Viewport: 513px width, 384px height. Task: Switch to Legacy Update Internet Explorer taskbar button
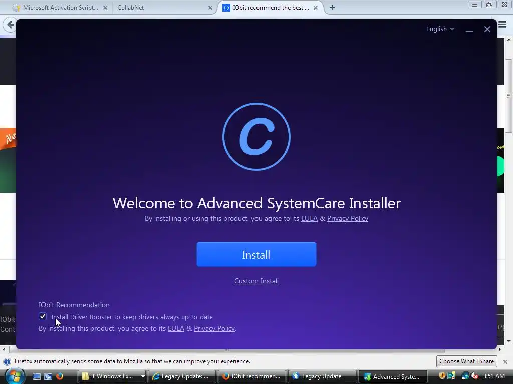click(181, 376)
